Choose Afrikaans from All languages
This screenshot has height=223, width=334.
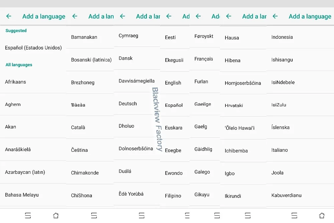33,82
